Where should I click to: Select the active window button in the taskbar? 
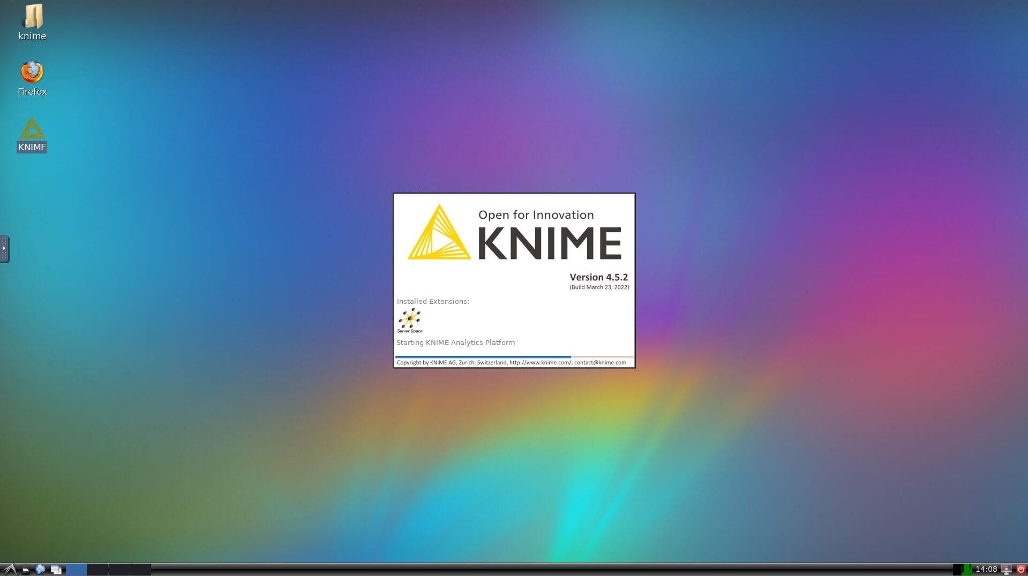76,569
